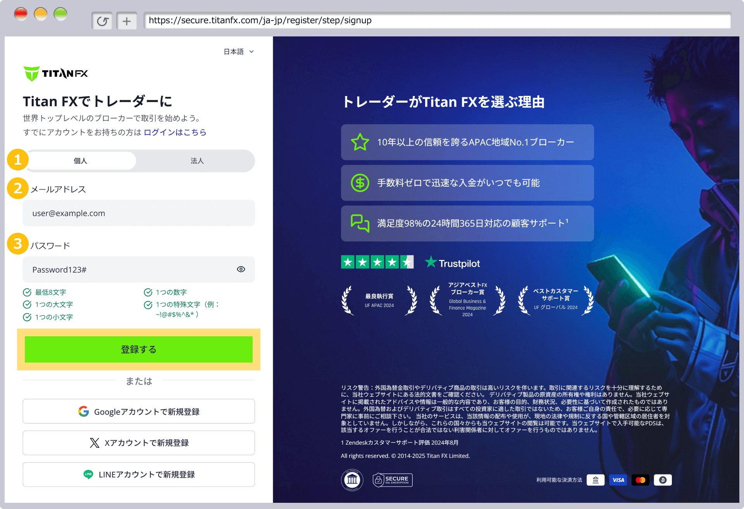The width and height of the screenshot is (744, 509).
Task: Click the SECURE SSL encryption badge
Action: tap(393, 480)
